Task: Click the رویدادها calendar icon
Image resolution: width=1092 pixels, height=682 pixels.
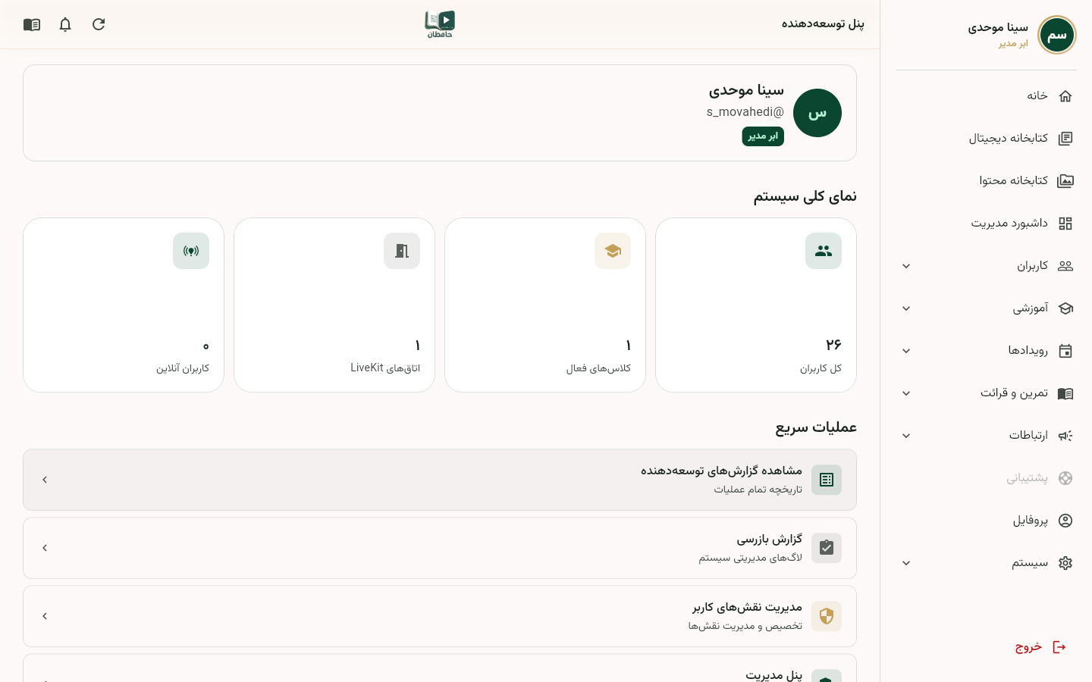Action: point(1065,351)
